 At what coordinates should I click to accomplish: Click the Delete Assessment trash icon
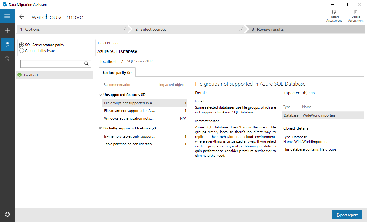[x=355, y=12]
